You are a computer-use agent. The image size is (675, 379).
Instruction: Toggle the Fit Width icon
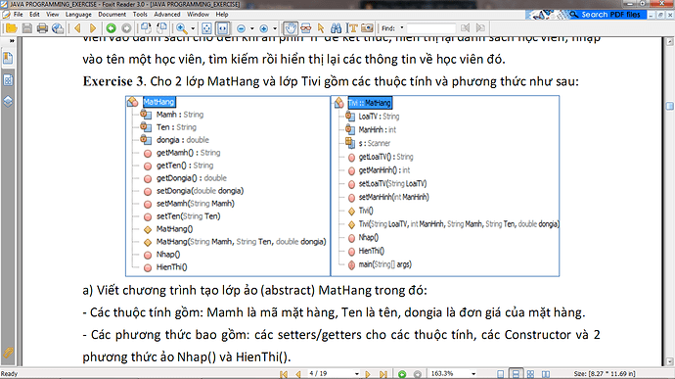click(x=223, y=28)
